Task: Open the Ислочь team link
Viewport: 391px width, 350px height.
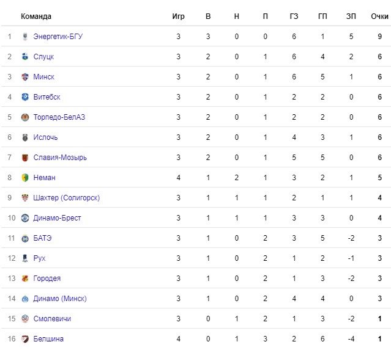Action: click(45, 137)
